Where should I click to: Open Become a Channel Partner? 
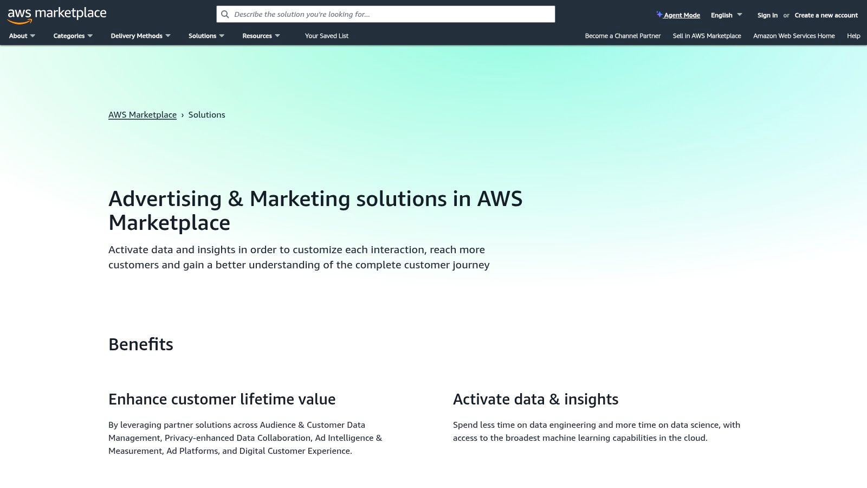[x=622, y=36]
